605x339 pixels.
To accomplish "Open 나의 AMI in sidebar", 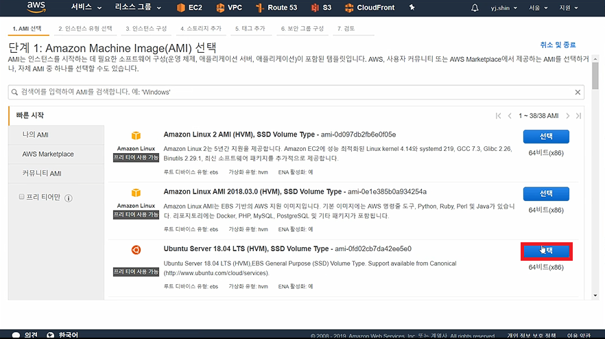I will coord(56,135).
